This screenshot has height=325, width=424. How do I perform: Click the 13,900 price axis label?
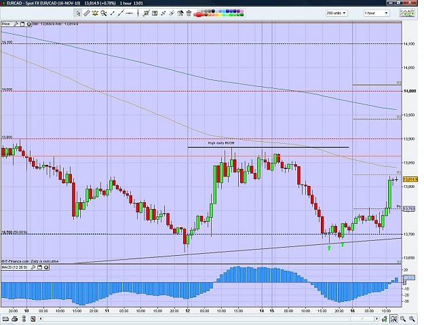coord(409,138)
